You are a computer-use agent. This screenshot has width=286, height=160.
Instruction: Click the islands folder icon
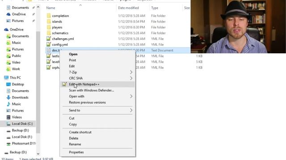(x=49, y=21)
